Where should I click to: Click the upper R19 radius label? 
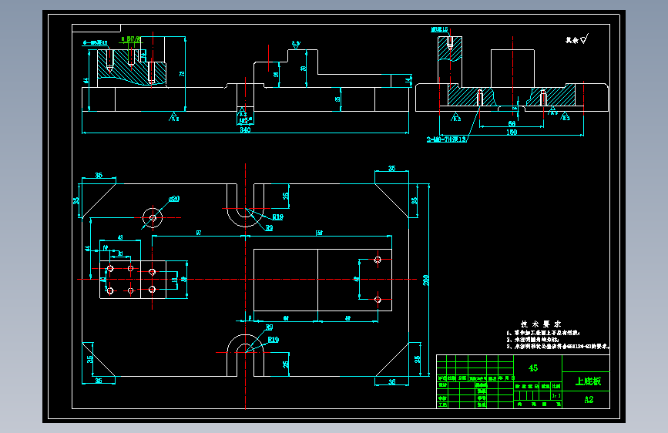[278, 217]
